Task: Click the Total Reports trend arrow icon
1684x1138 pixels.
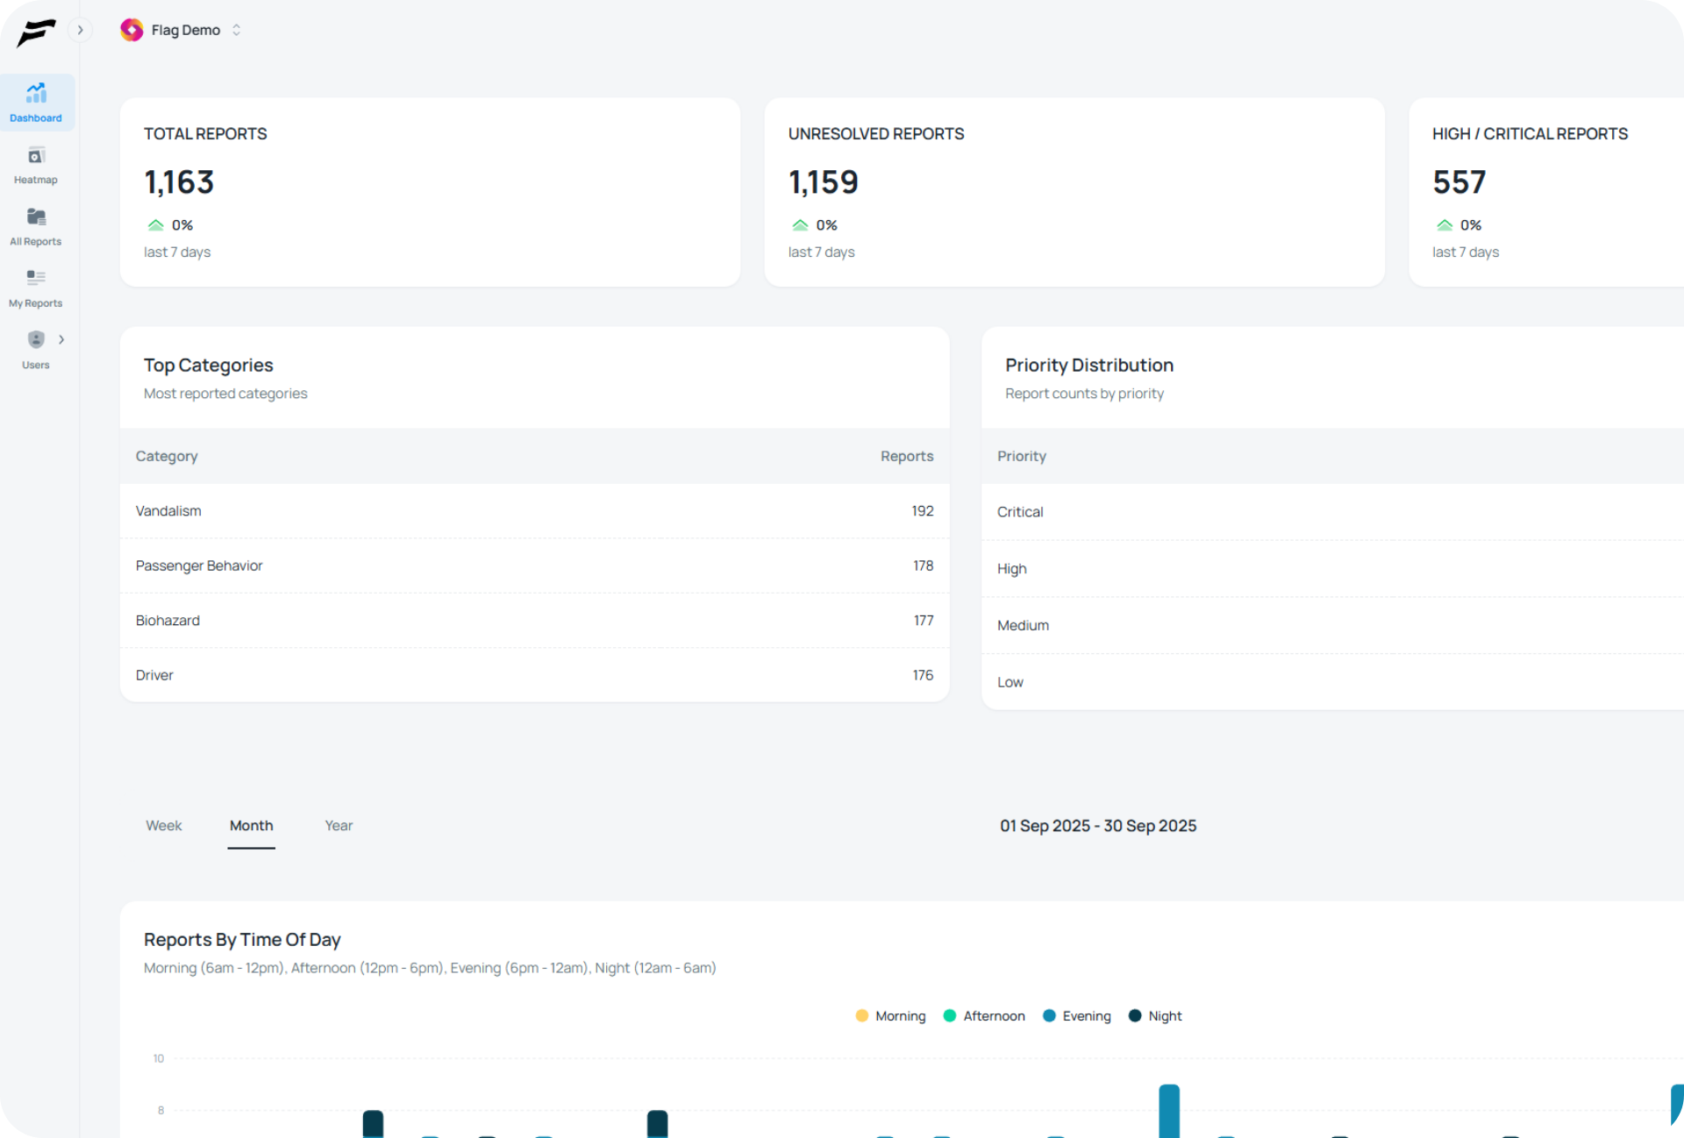Action: [156, 225]
